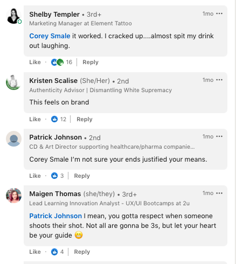Open Shelby Templer's profile picture
This screenshot has height=264, width=236.
coord(13,16)
